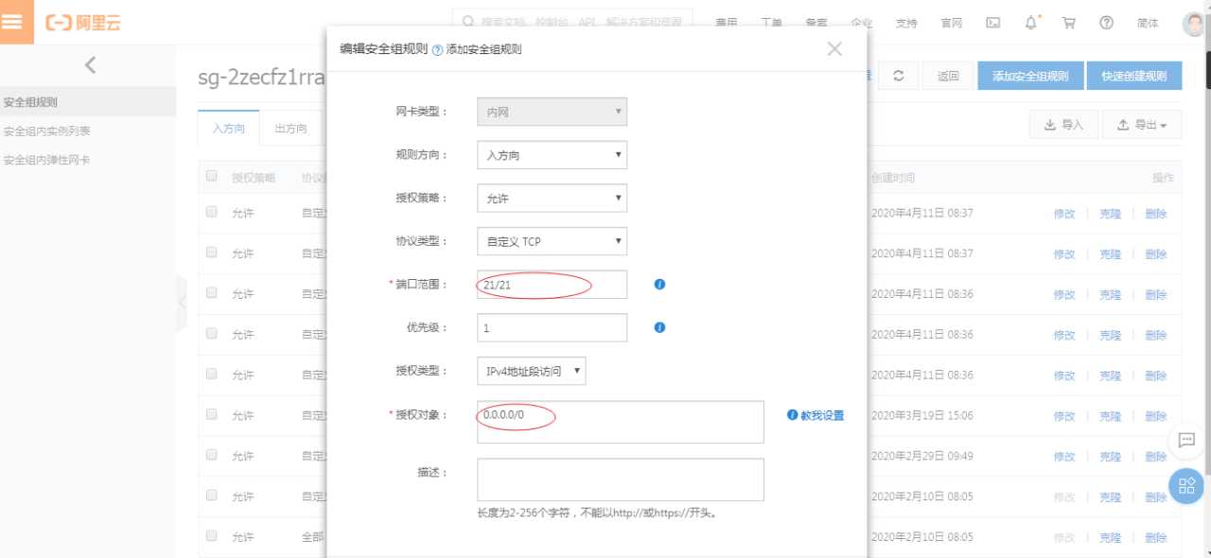Click the 阿里云 logo
Viewport: 1211px width, 558px height.
83,21
